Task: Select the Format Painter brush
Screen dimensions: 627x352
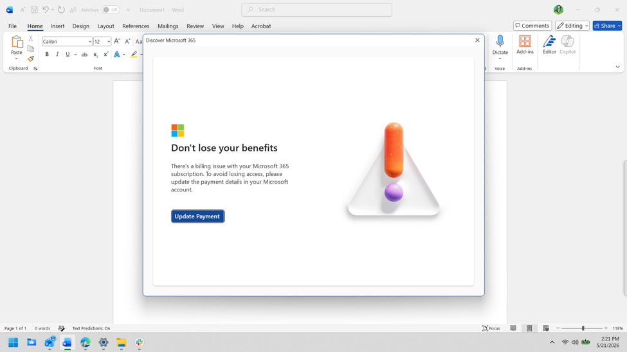Action: tap(31, 58)
